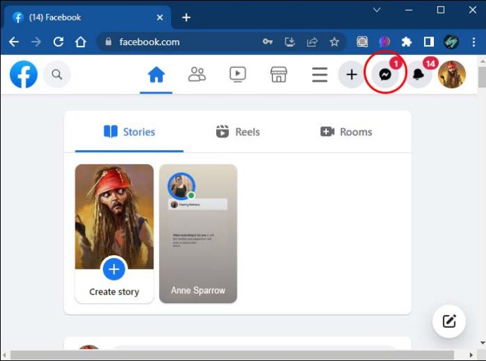Bookmark this page with star icon

[334, 42]
